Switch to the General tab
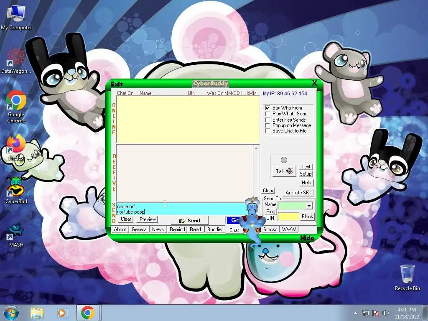428x321 pixels. [x=140, y=229]
